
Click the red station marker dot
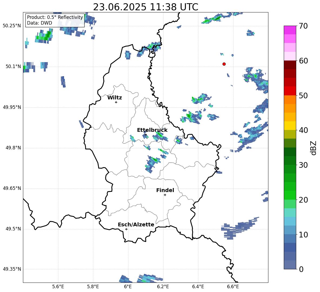[224, 64]
